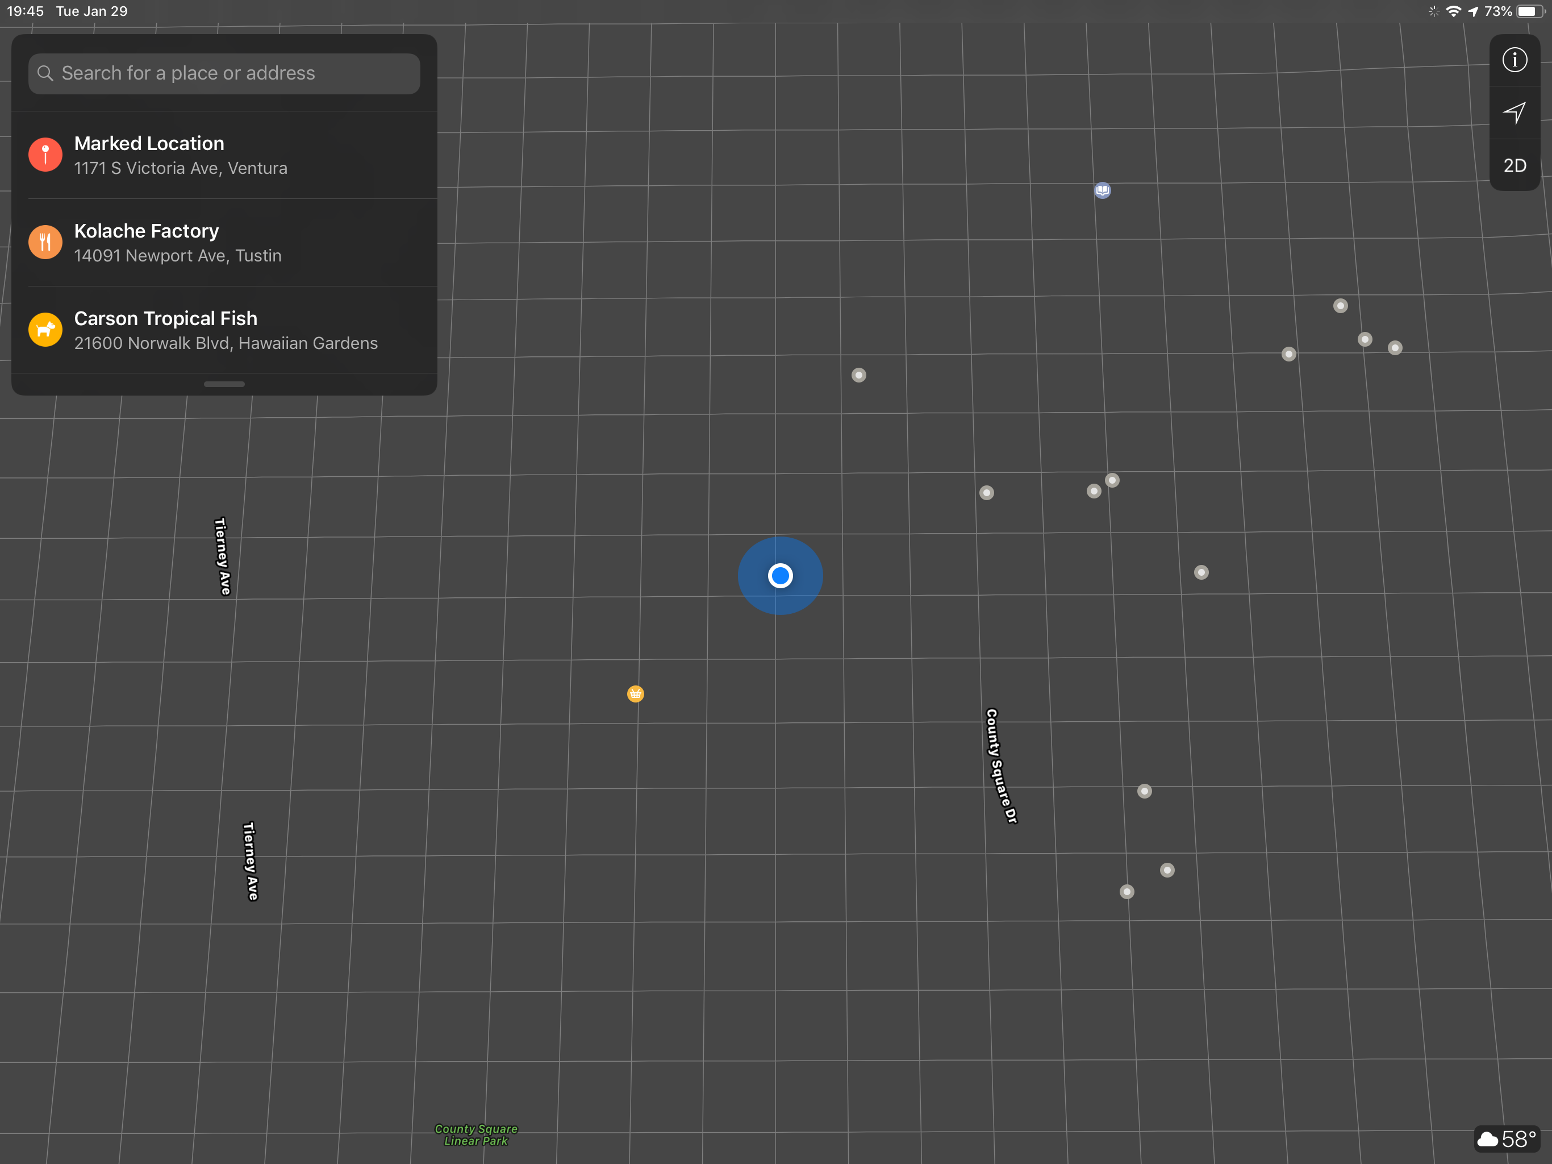1552x1164 pixels.
Task: Tap the blue current location dot
Action: click(x=780, y=576)
